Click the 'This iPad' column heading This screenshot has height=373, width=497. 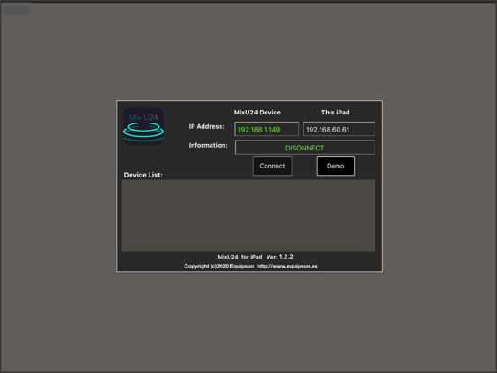[335, 113]
